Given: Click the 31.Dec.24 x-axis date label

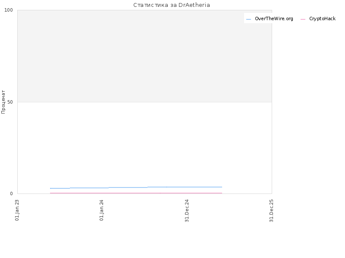Looking at the screenshot, I should click(187, 211).
